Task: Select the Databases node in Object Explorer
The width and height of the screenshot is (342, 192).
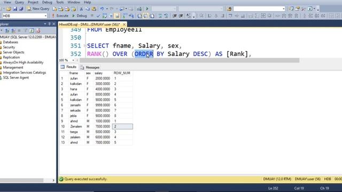Action: 11,42
